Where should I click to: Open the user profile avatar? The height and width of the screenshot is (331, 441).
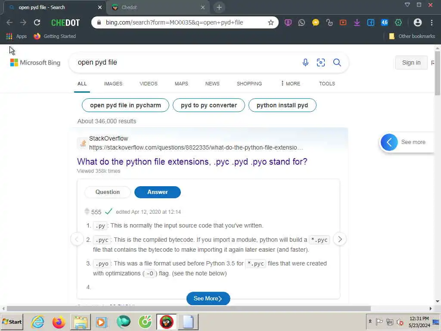click(x=418, y=22)
